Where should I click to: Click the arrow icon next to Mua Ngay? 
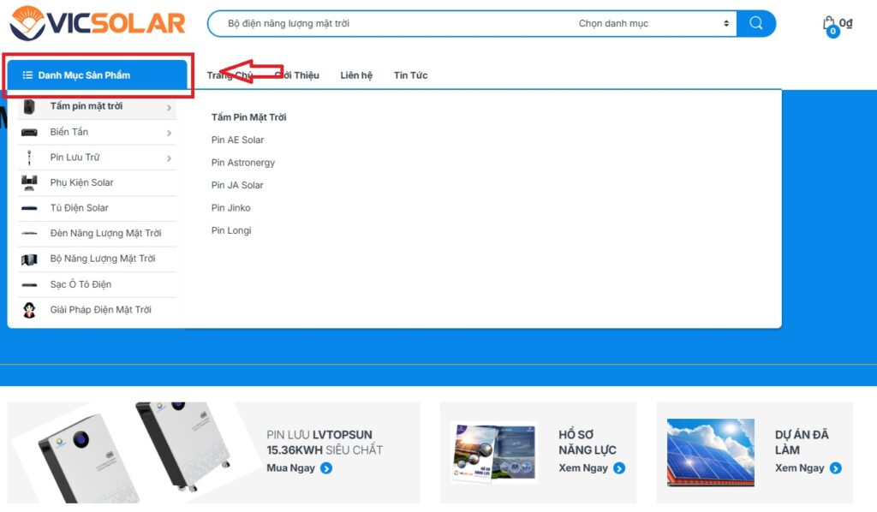[326, 468]
